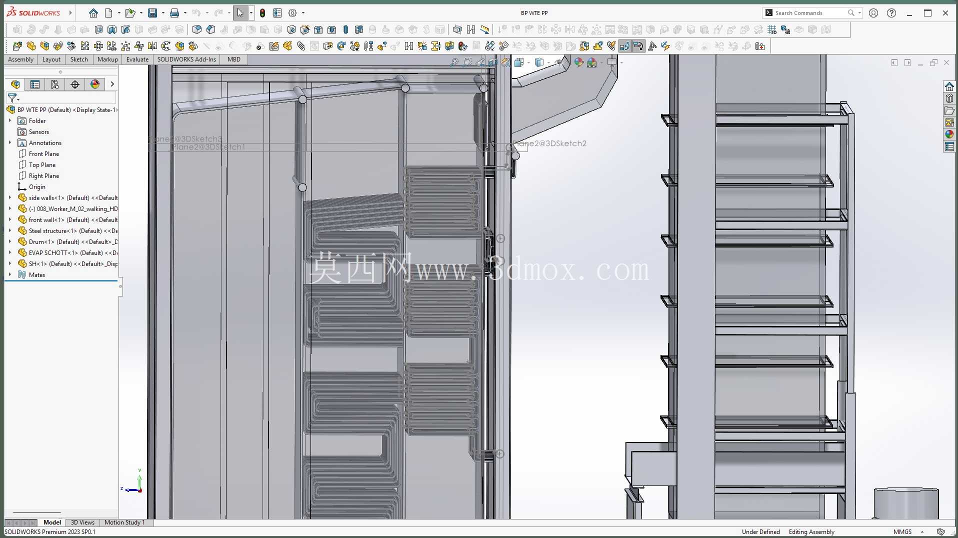Viewport: 958px width, 538px height.
Task: Show more manager tabs with chevron
Action: click(x=112, y=84)
